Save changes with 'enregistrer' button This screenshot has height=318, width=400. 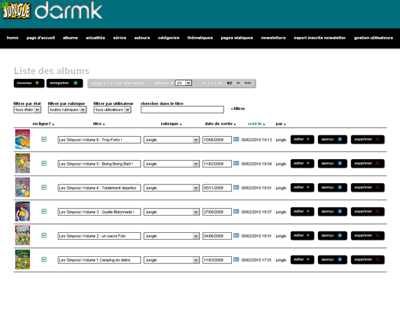(x=64, y=83)
